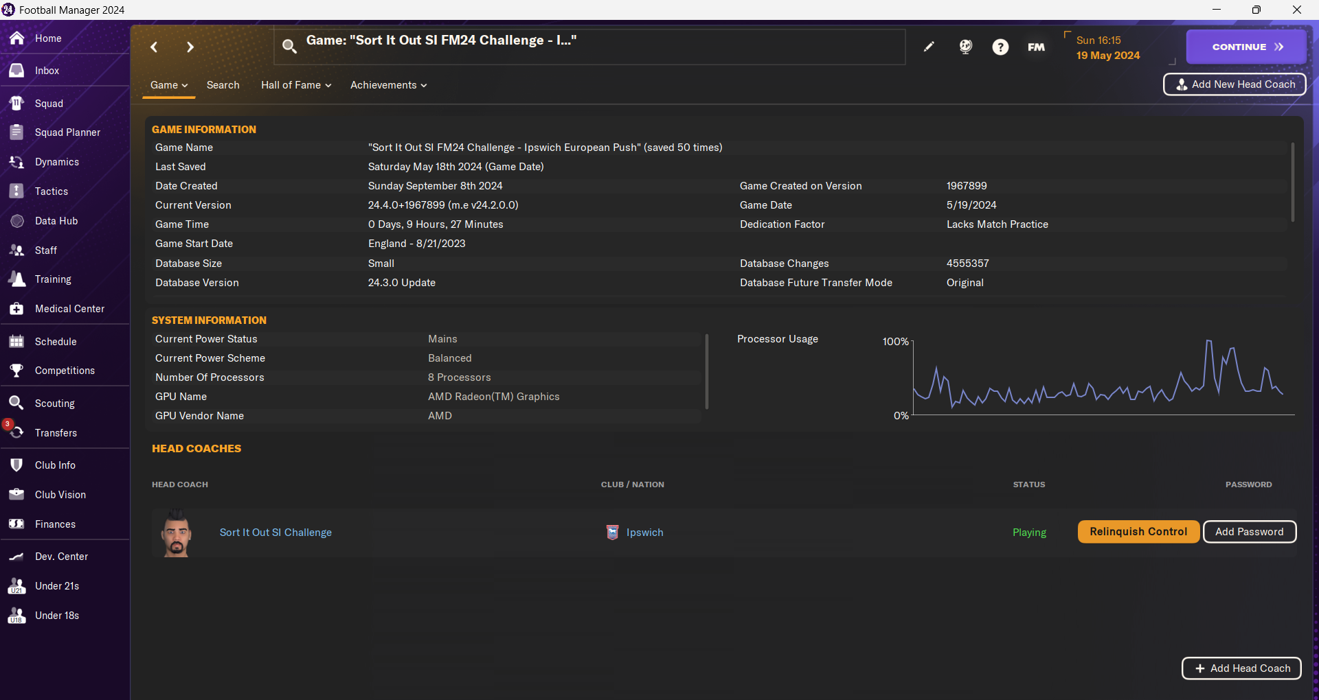
Task: Expand Hall of Fame dropdown
Action: pos(296,85)
